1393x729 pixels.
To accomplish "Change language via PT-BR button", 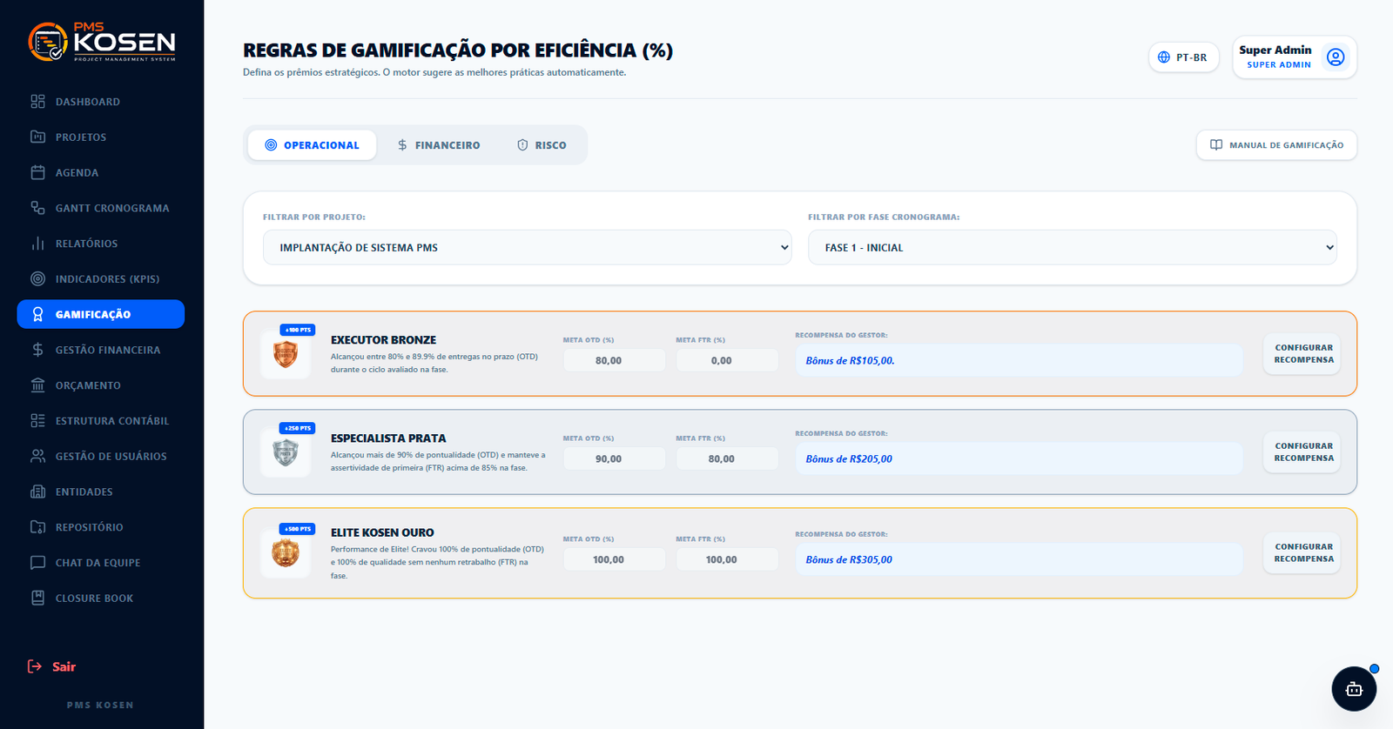I will click(1183, 57).
